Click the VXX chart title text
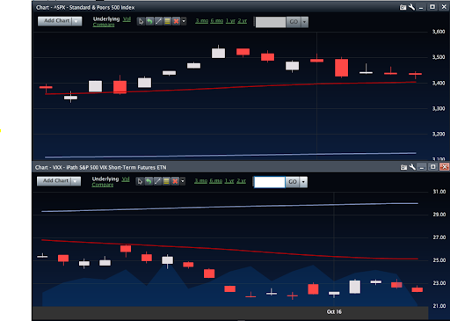The image size is (450, 321). pos(101,167)
